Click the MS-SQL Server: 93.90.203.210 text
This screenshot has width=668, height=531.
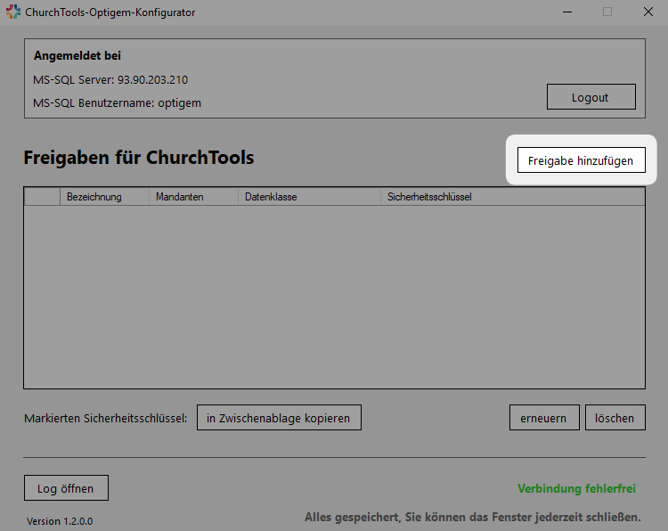(110, 79)
